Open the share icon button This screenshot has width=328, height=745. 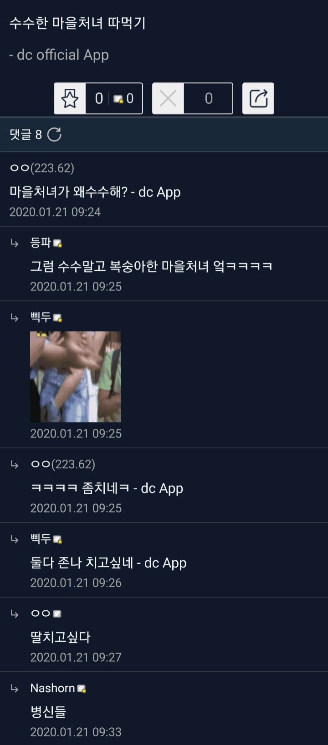tap(258, 98)
